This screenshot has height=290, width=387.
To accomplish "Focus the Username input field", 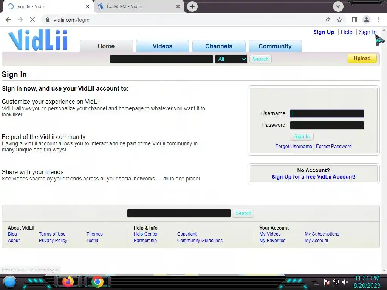I will [x=327, y=113].
